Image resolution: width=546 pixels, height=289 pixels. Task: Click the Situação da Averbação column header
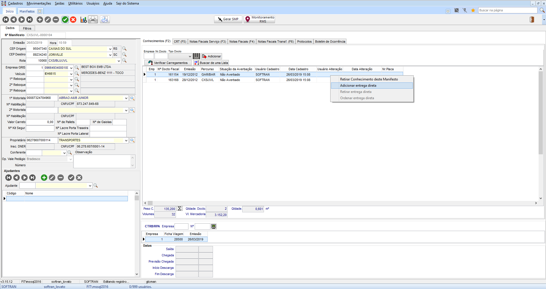(236, 69)
